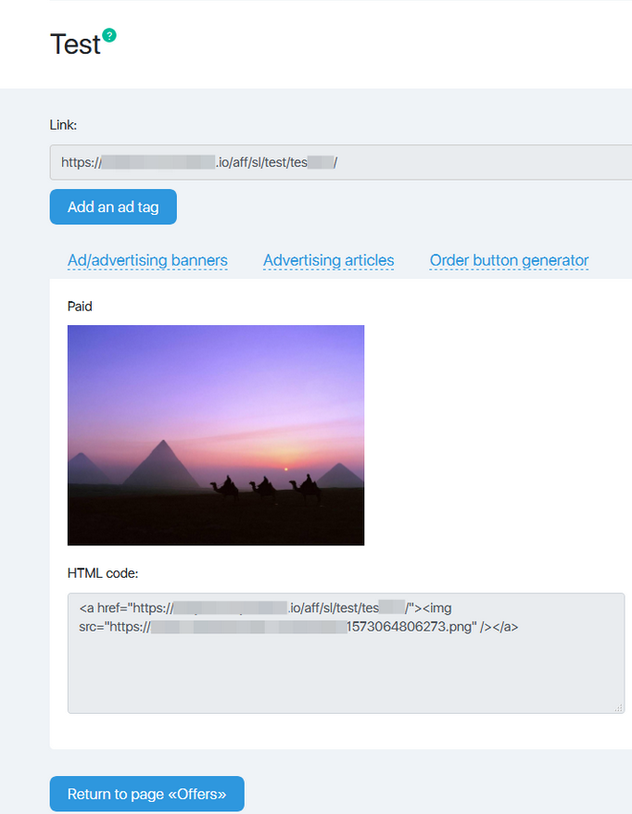Focus the HTML code text area
Screen dimensions: 632x814
[346, 667]
